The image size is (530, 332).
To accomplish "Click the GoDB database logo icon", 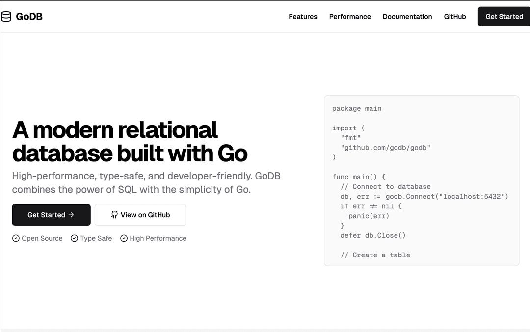I will pyautogui.click(x=6, y=17).
